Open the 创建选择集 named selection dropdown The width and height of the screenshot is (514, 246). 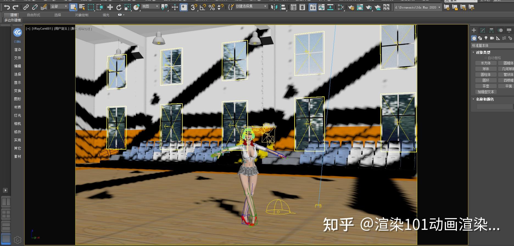(x=251, y=6)
